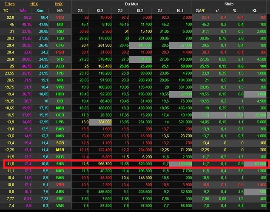Click CTG KL3 value 281.900
270x212 pixels.
click(x=105, y=45)
